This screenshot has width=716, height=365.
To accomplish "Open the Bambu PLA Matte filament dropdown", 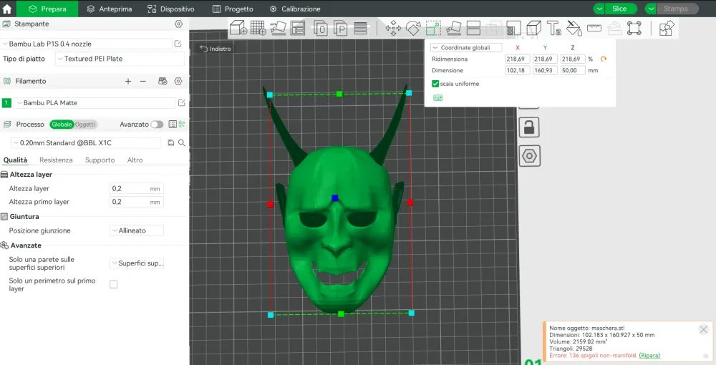I will (x=95, y=102).
